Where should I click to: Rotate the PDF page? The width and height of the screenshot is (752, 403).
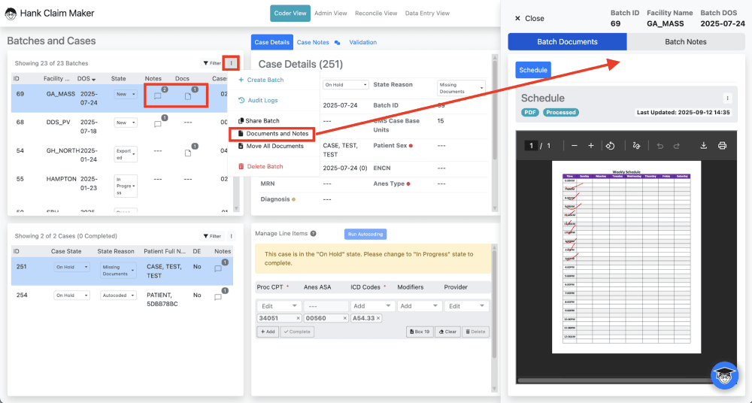pyautogui.click(x=610, y=146)
